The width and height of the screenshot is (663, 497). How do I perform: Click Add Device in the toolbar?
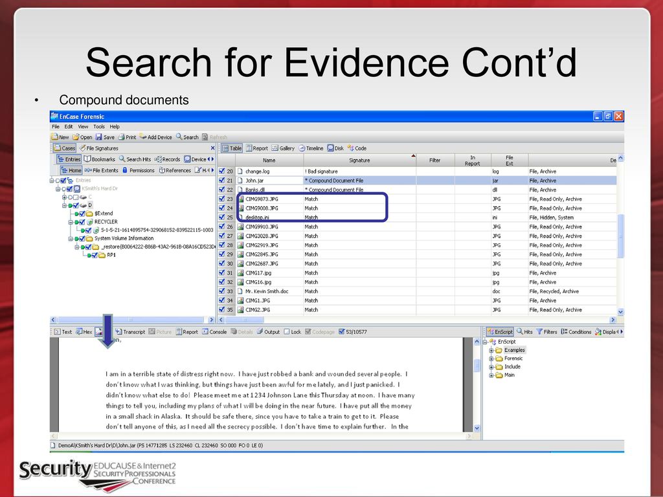pos(155,137)
